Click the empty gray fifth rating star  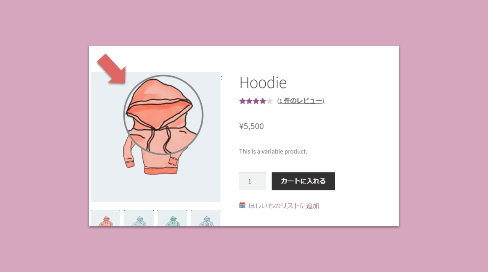(270, 101)
